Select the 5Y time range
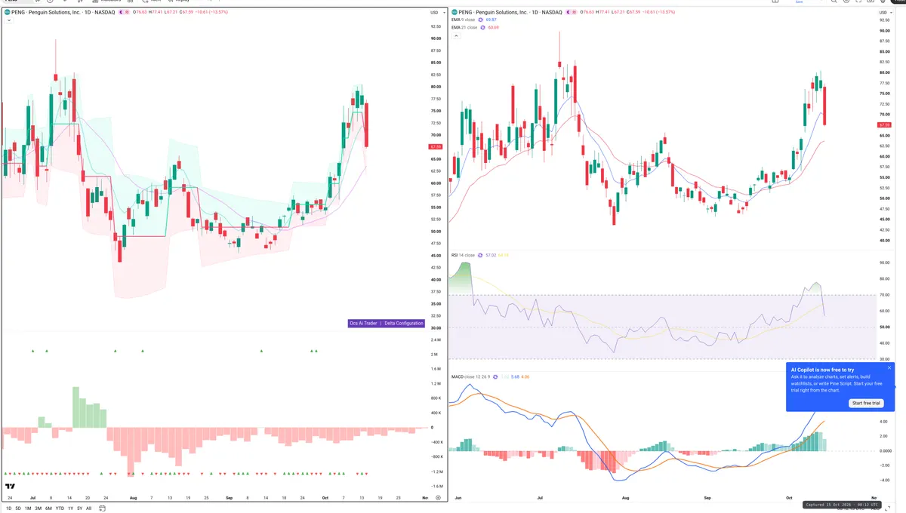This screenshot has height=513, width=906. point(79,508)
